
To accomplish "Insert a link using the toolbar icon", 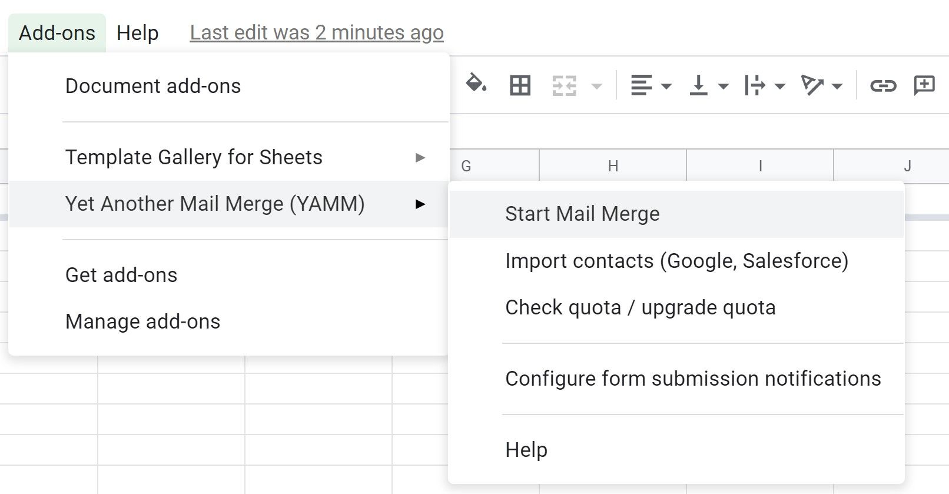I will (x=881, y=85).
